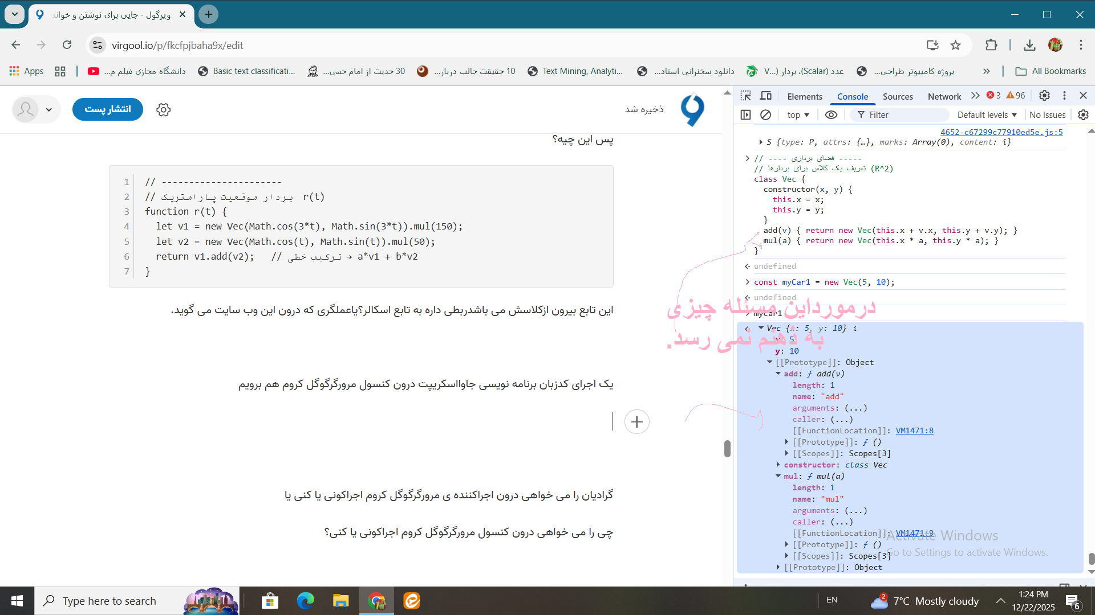Open DevTools settings gear icon
Screen dimensions: 1095x615
(x=1044, y=96)
